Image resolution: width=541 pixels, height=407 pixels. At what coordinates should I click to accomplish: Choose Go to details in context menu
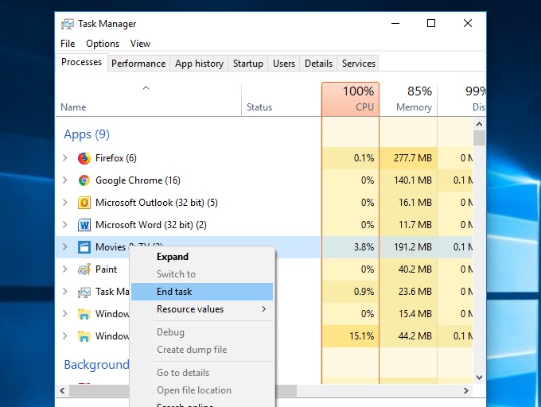202,373
